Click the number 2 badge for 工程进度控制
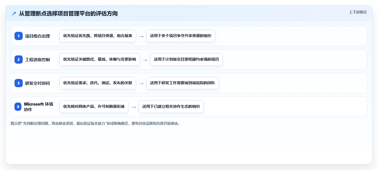Viewport: 378px width, 170px height. point(19,59)
